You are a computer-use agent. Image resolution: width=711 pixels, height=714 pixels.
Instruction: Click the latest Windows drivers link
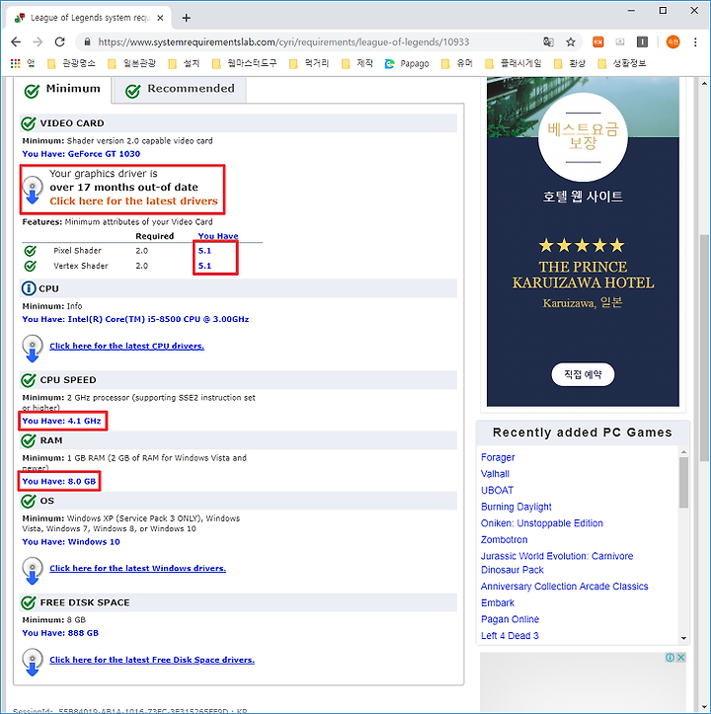tap(137, 568)
